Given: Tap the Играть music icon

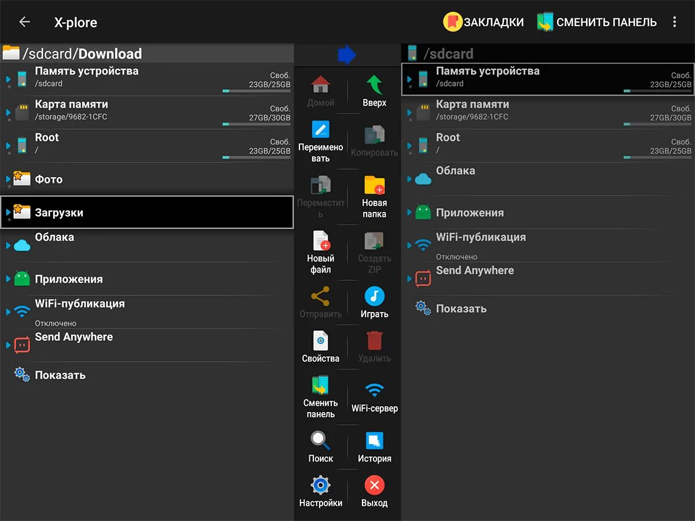Looking at the screenshot, I should coord(374,296).
